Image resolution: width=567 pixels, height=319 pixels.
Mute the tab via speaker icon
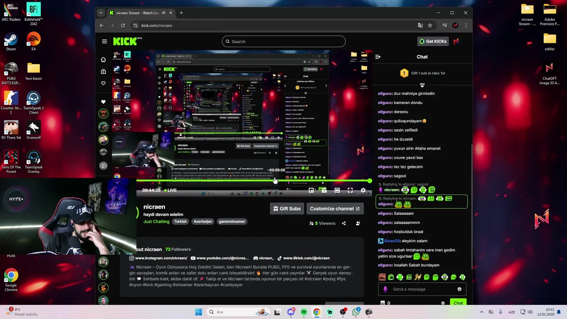(x=163, y=13)
